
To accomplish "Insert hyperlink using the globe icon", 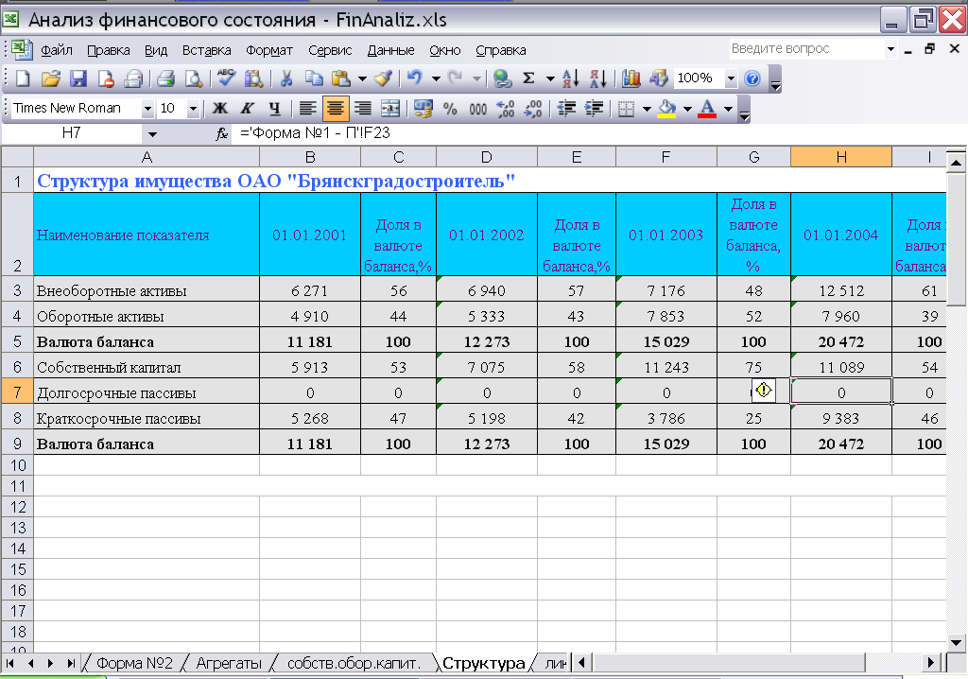I will coord(503,78).
